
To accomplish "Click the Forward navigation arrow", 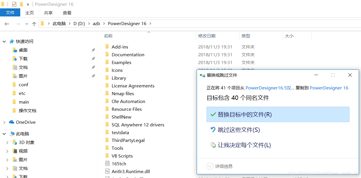I will [18, 24].
